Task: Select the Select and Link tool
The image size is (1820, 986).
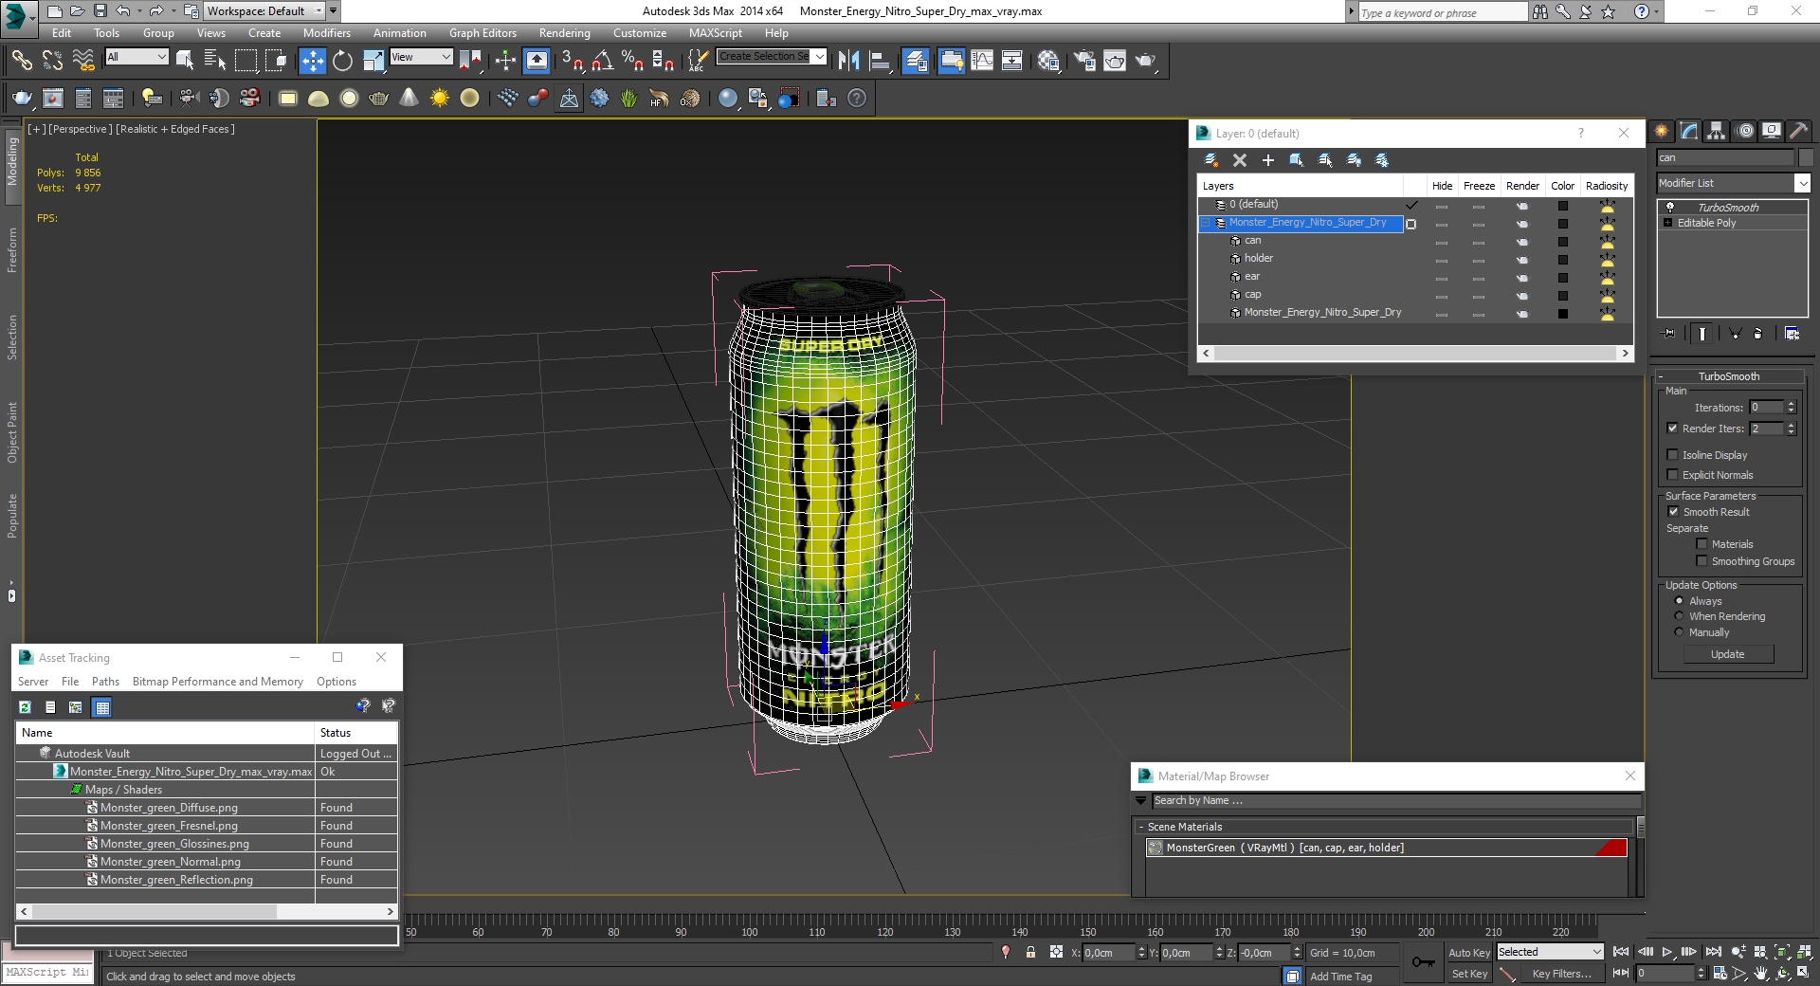Action: pos(21,61)
